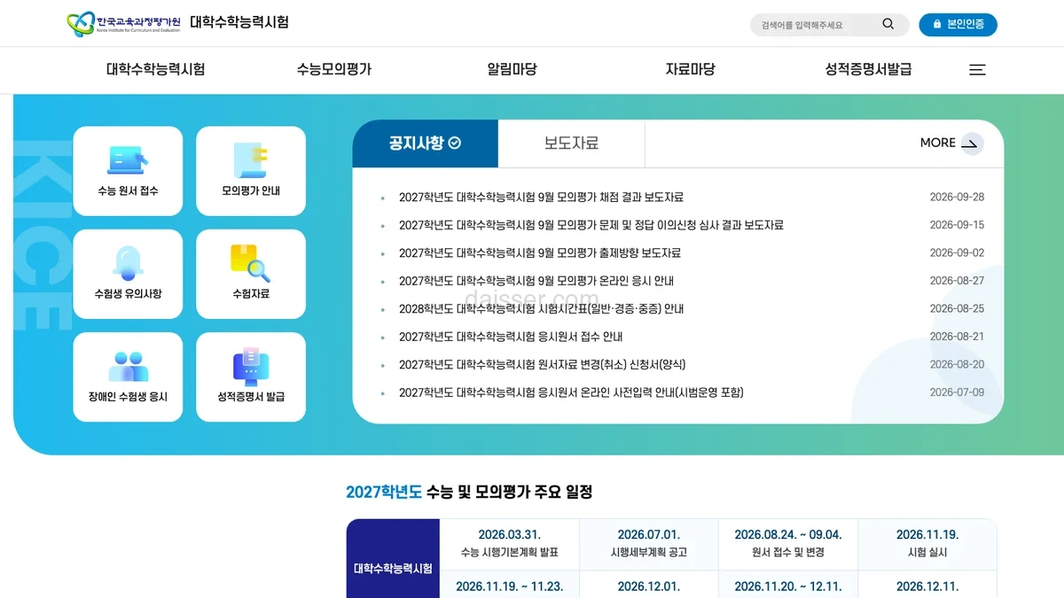Screen dimensions: 1064x598
Task: Open 수험자료 folder search icon card
Action: [251, 274]
